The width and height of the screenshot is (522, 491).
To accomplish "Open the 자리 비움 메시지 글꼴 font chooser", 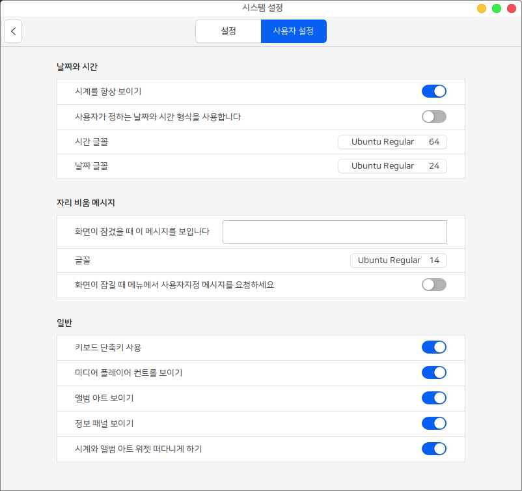I will coord(398,260).
